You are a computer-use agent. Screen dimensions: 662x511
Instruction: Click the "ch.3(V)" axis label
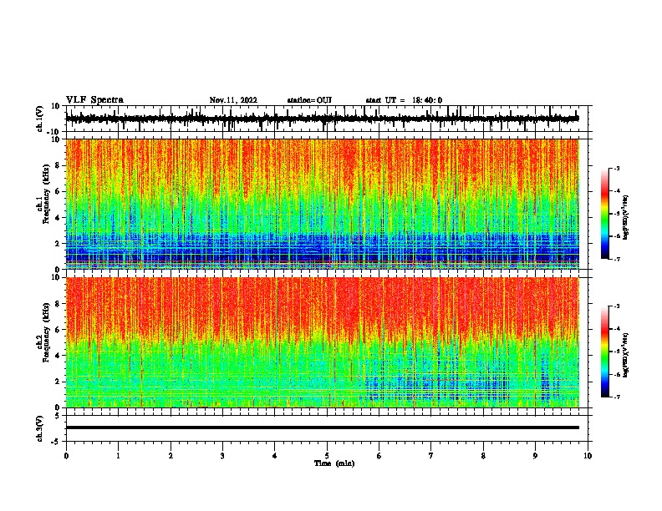coord(40,428)
